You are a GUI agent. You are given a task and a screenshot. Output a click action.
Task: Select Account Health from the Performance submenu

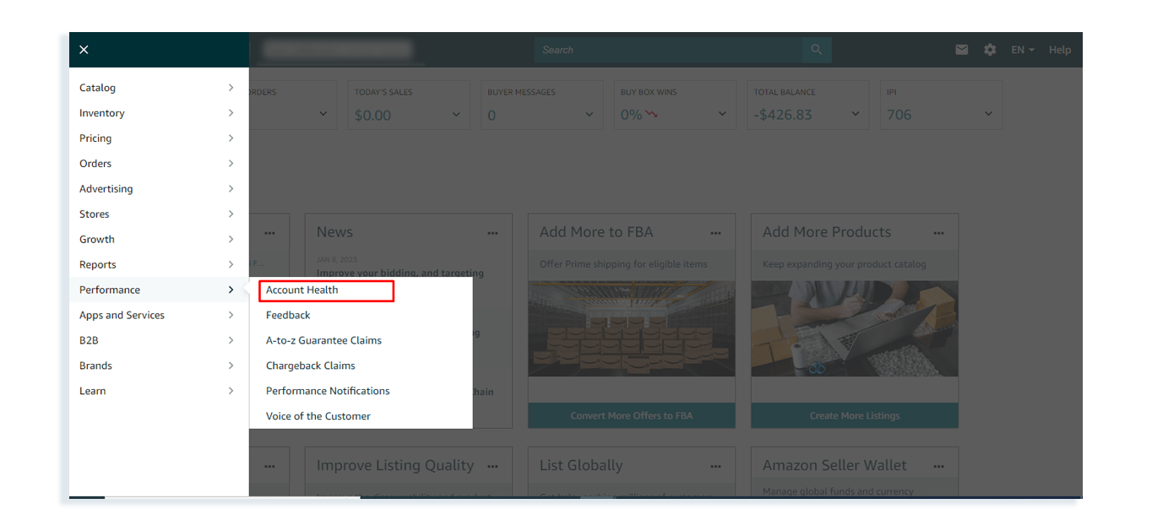[303, 290]
